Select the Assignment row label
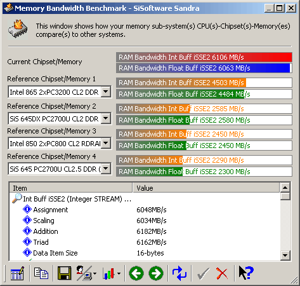Viewport: 300px width, 286px height. (51, 210)
